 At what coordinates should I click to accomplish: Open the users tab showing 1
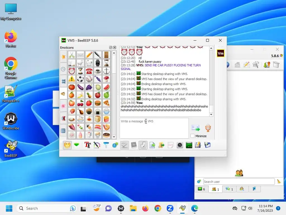click(215, 189)
